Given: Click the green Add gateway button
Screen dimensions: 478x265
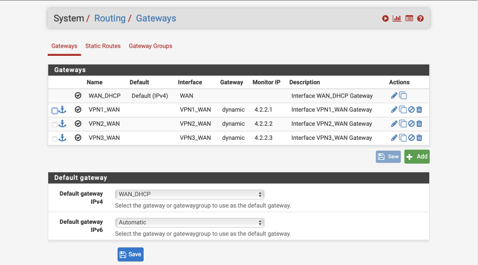Looking at the screenshot, I should coord(417,157).
